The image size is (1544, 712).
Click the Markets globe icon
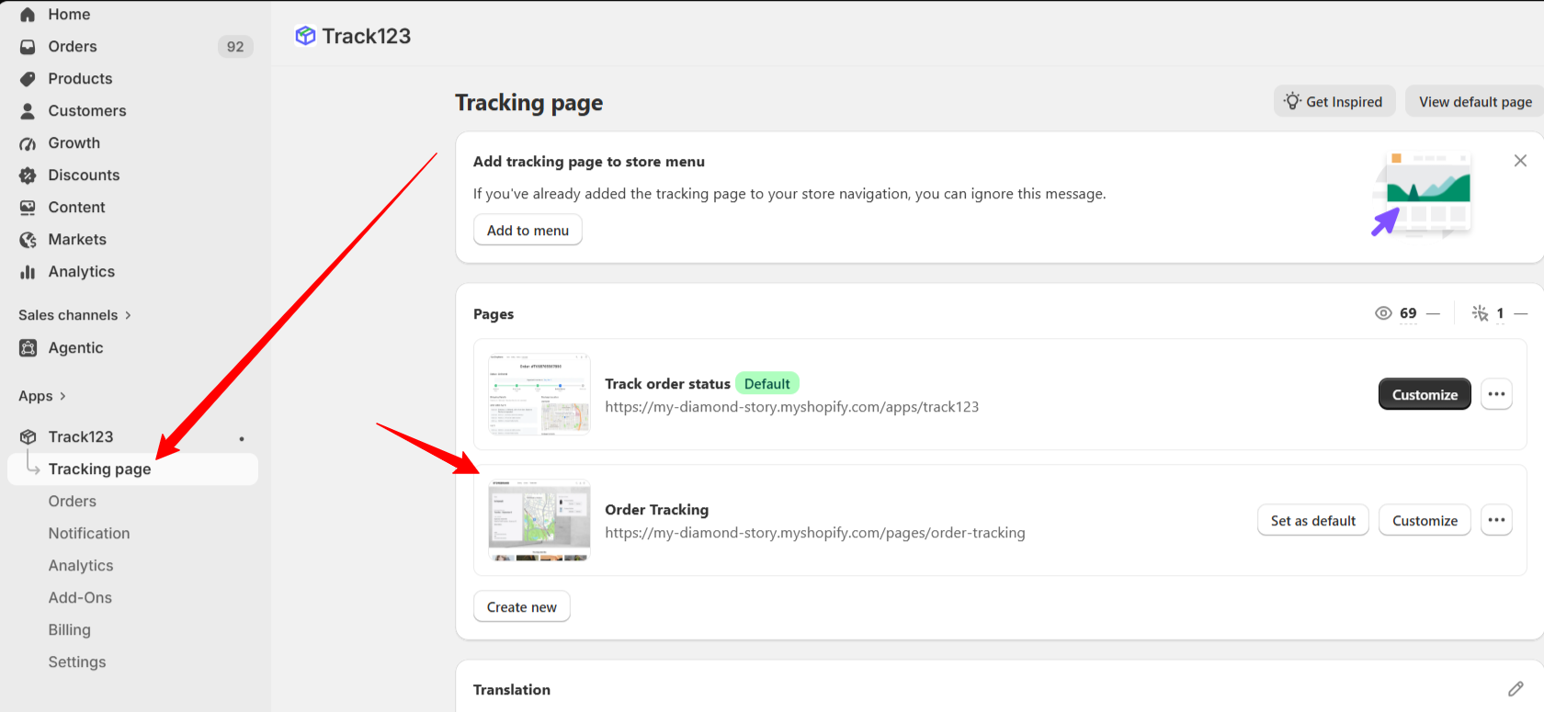(28, 240)
